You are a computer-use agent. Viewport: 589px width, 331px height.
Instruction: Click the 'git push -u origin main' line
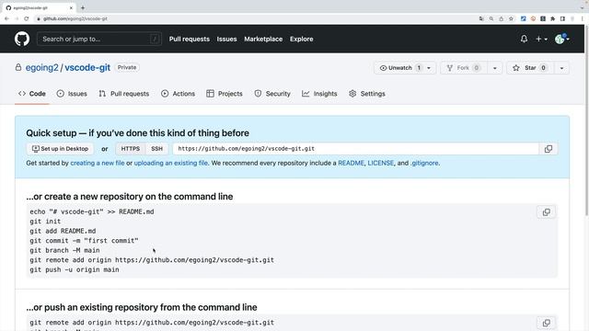point(75,269)
